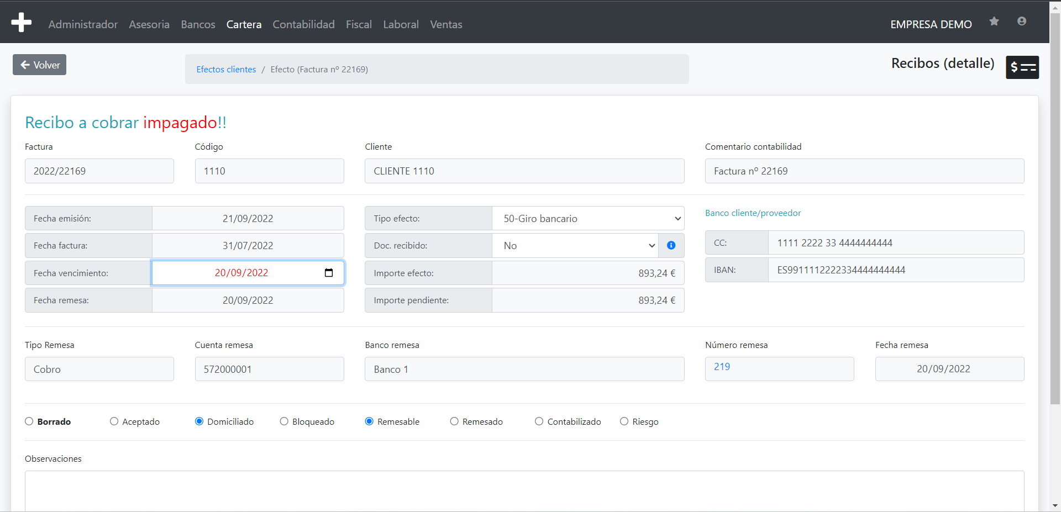This screenshot has height=512, width=1061.
Task: Click Banco cliente/proveedor link
Action: [753, 213]
